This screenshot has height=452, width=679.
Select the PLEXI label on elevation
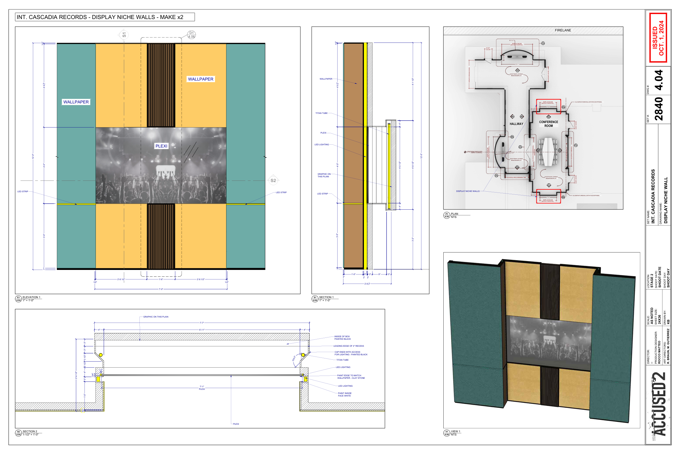coord(161,146)
